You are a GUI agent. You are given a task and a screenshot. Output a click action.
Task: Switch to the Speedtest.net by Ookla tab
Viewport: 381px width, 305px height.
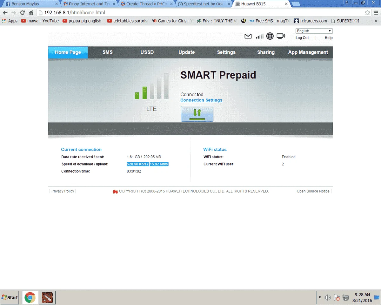tap(204, 4)
